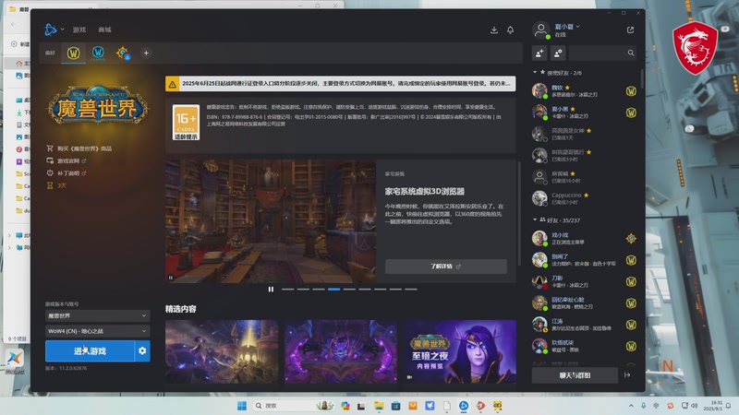Click the microphone tray icon
Viewport: 739px width, 415px height.
643,406
